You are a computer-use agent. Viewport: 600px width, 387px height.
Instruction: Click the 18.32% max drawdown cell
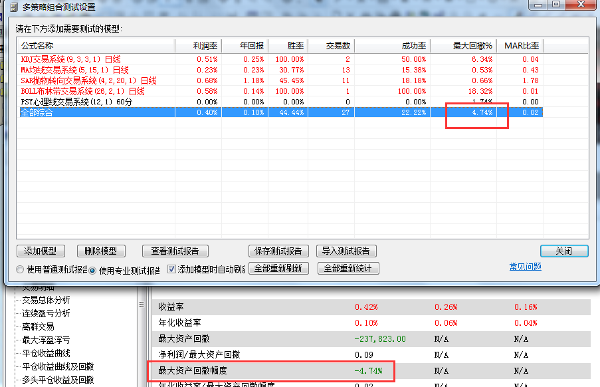[480, 92]
